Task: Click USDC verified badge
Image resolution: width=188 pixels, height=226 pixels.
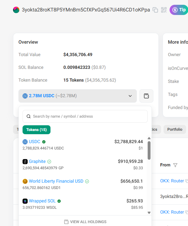Action: pos(44,142)
